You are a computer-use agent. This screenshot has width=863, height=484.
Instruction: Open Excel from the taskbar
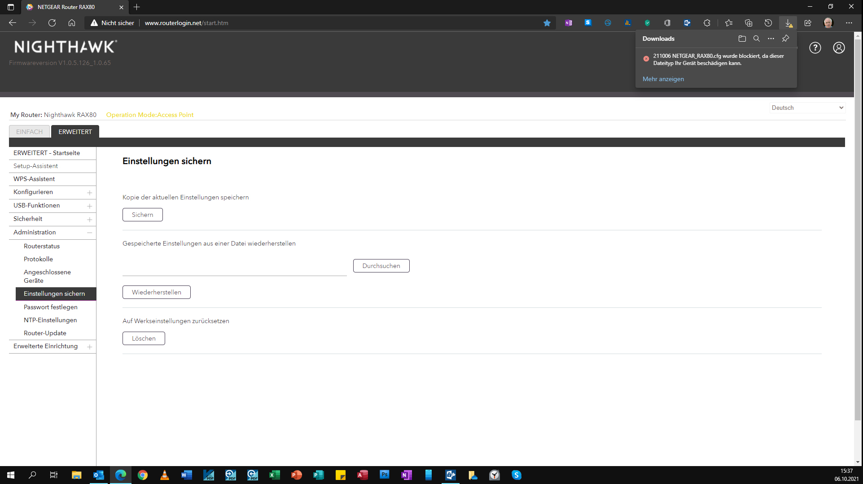click(x=274, y=475)
